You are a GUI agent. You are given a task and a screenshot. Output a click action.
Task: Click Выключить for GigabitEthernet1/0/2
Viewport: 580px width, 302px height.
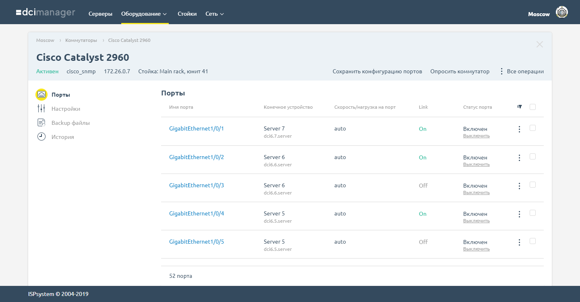point(476,164)
